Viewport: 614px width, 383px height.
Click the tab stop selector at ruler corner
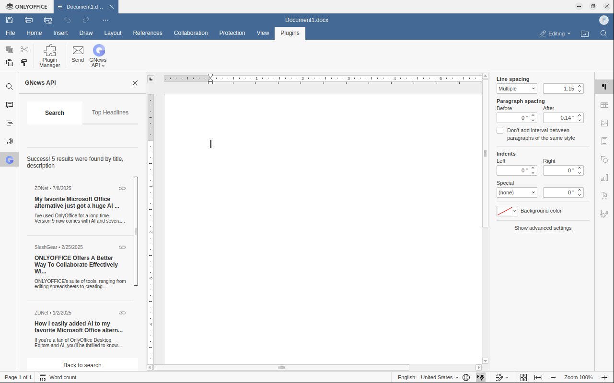pyautogui.click(x=151, y=79)
